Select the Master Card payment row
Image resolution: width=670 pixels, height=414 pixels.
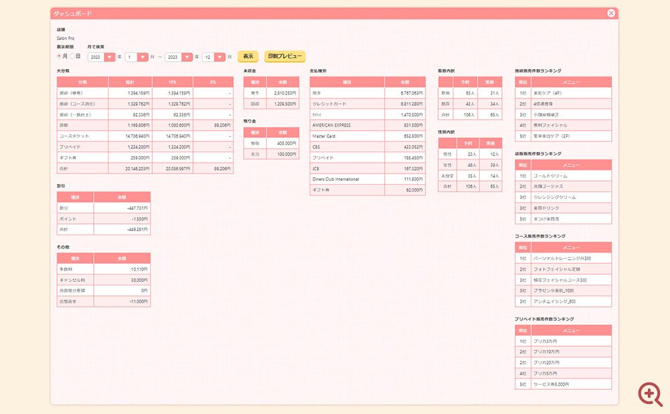[x=367, y=136]
